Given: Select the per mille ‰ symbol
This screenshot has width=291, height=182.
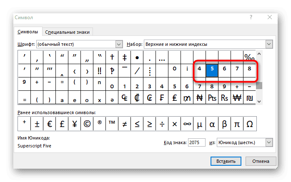Looking at the screenshot, I should tap(249, 57).
